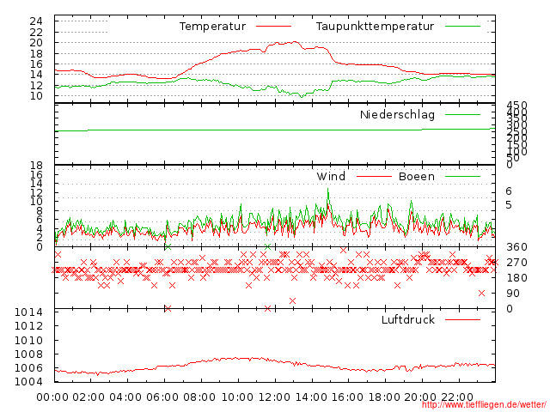Screen dimensions: 550x412
Task: Click the 1010 pressure axis value
Action: tap(28, 340)
